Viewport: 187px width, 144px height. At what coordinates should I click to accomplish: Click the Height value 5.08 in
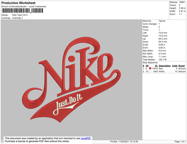182,8
